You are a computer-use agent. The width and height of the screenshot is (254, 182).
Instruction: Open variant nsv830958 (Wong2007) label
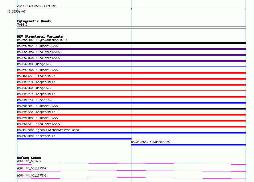click(34, 64)
